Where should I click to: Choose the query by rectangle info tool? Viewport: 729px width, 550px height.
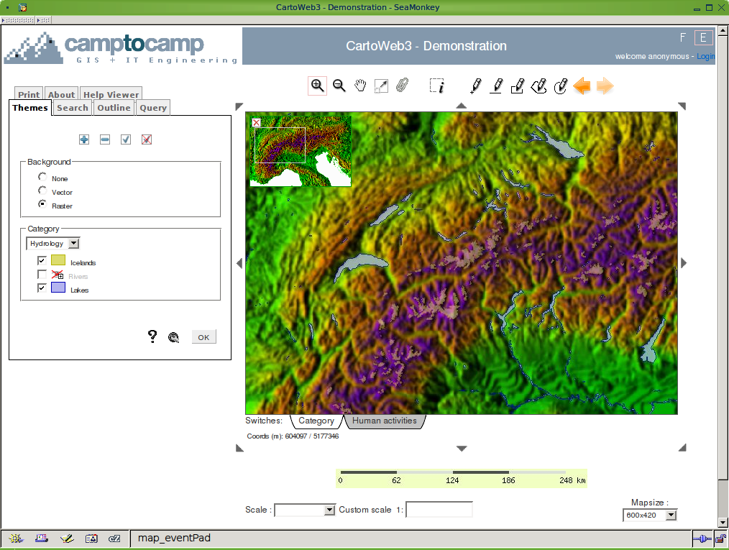(x=437, y=86)
